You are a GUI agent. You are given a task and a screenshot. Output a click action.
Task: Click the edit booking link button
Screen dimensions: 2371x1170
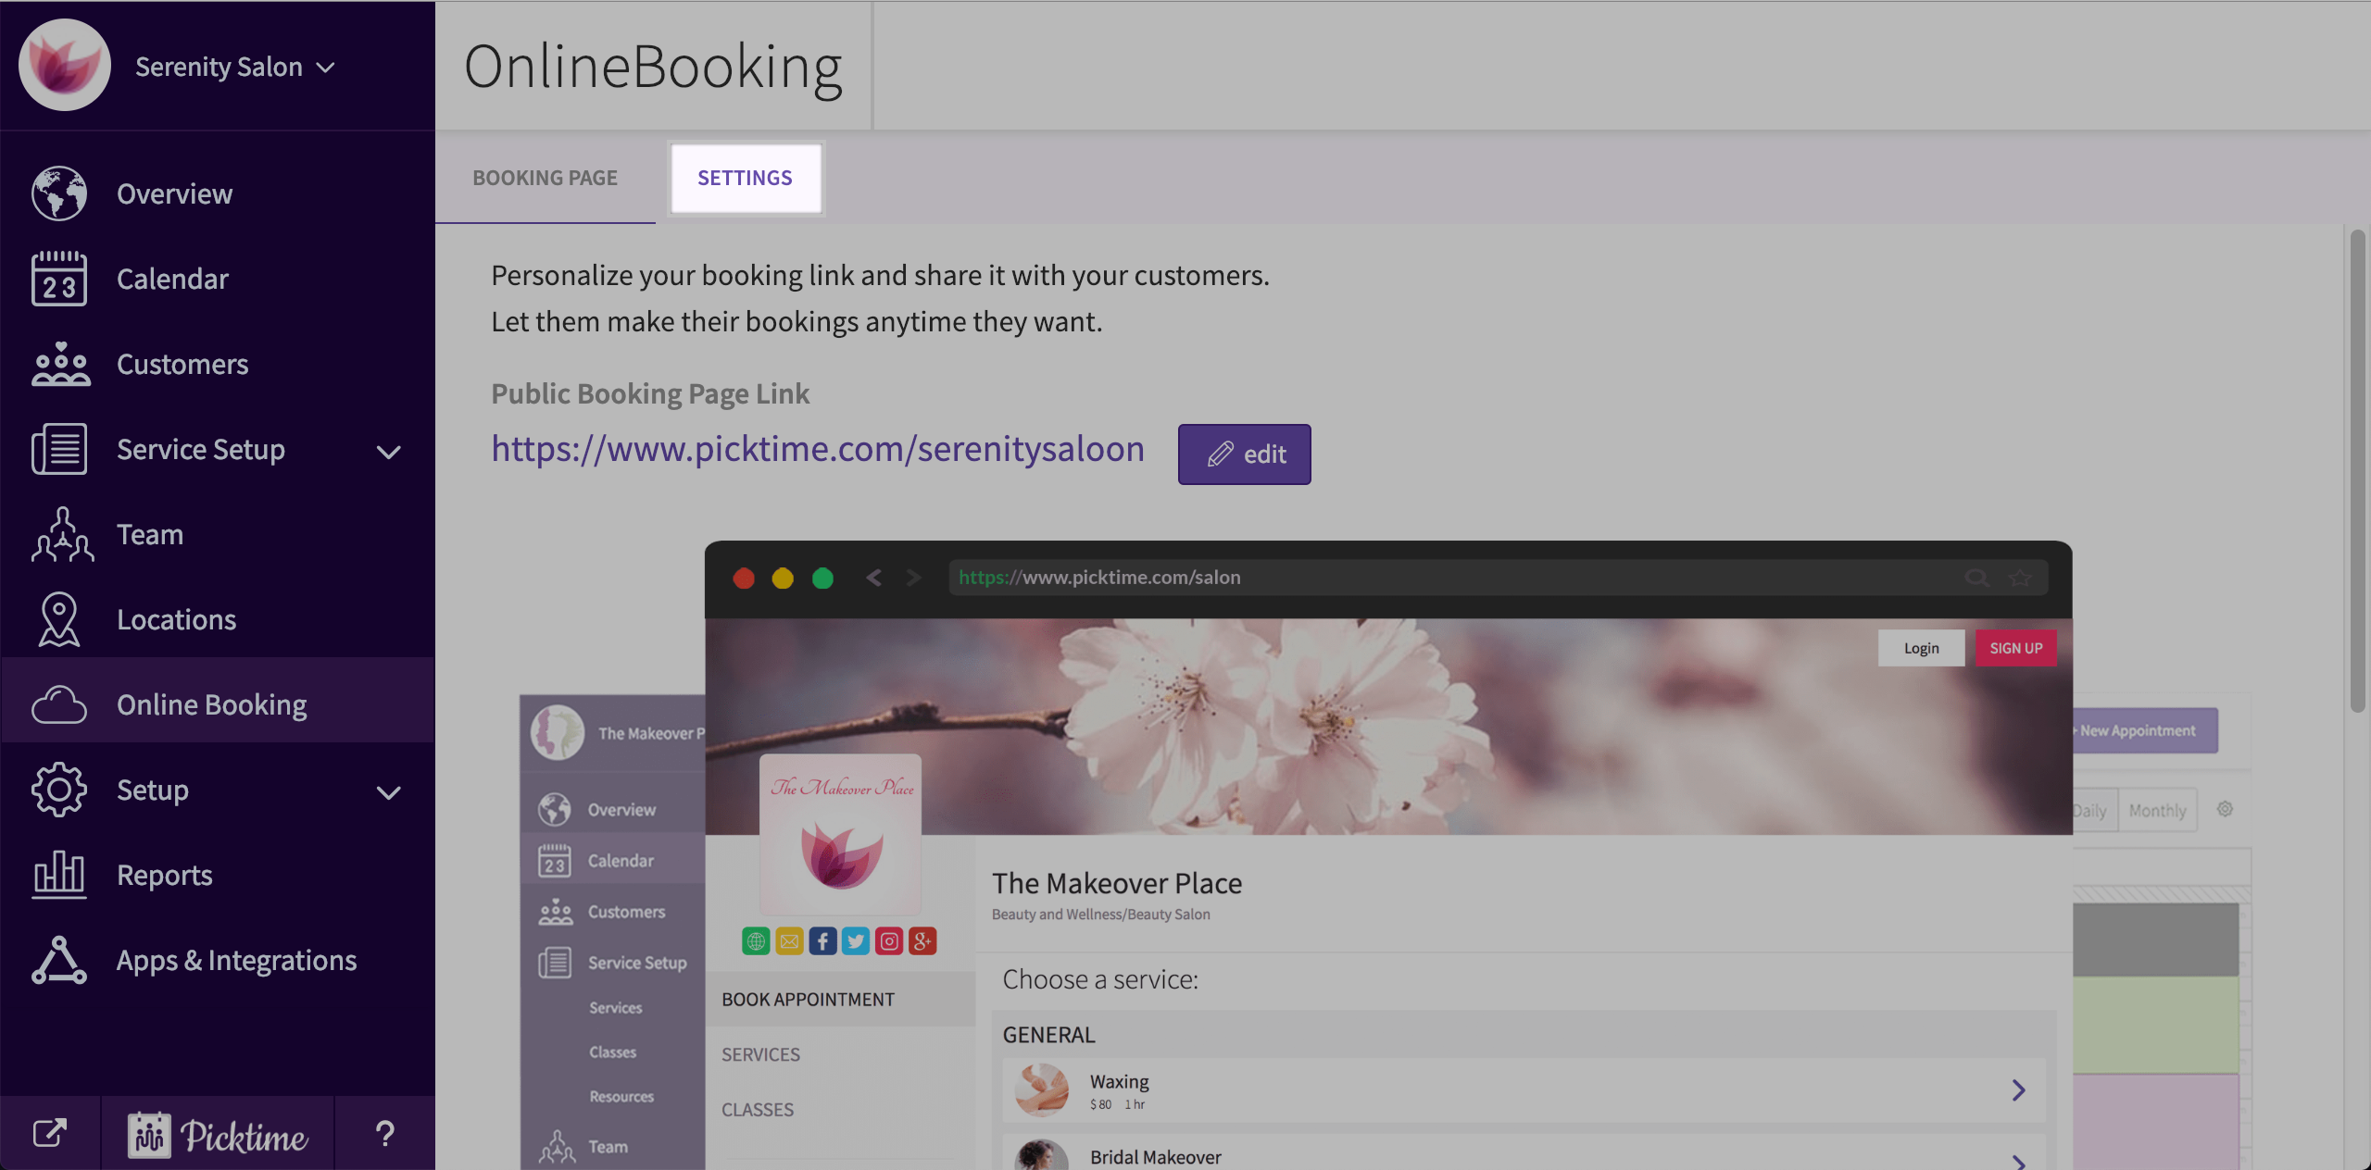(x=1244, y=454)
